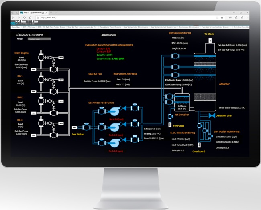Click the blue valve after feed pump No 3
This screenshot has width=261, height=210.
click(123, 140)
